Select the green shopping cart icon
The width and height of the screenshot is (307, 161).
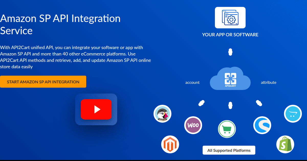point(227,129)
